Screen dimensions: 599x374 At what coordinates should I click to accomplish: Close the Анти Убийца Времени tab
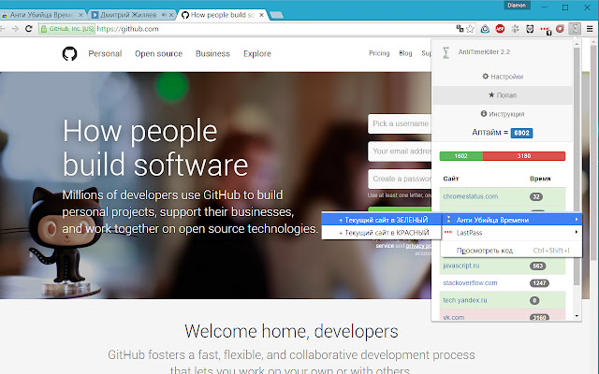pos(80,15)
